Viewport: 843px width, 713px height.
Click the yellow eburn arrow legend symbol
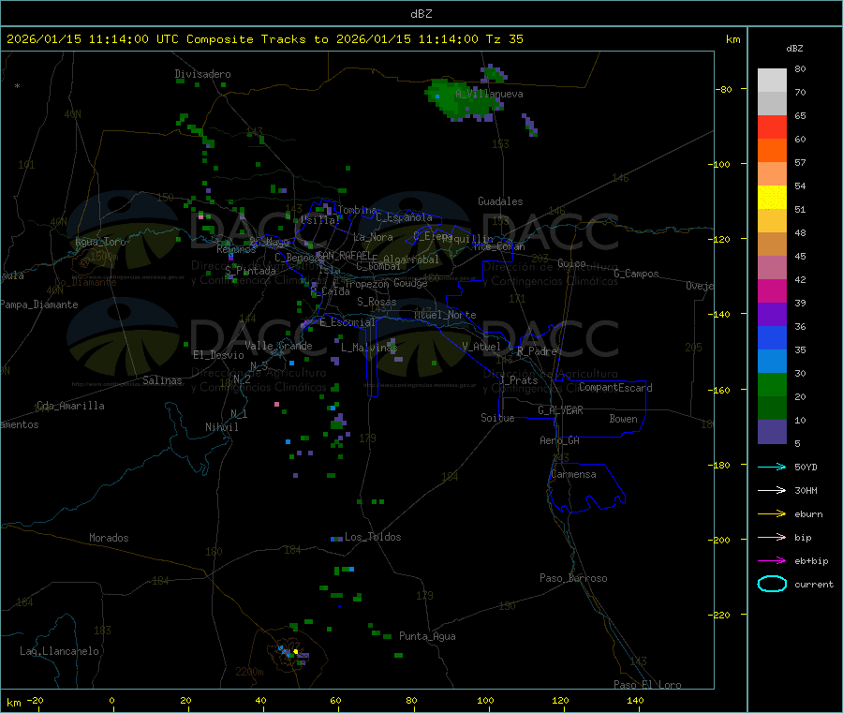point(772,514)
